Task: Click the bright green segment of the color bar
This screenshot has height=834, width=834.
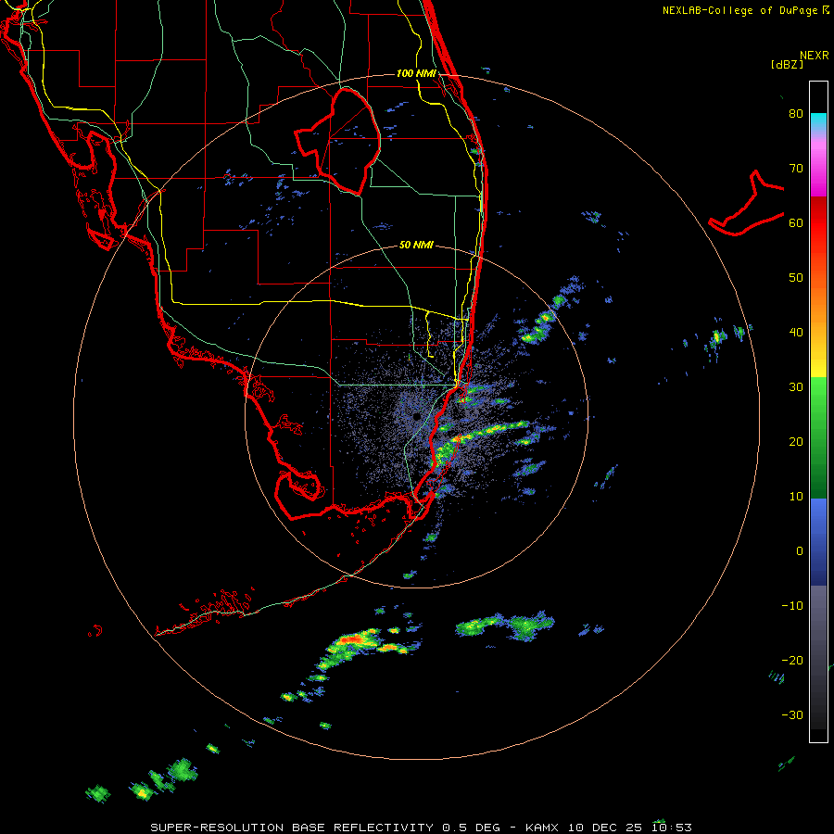Action: [x=818, y=397]
